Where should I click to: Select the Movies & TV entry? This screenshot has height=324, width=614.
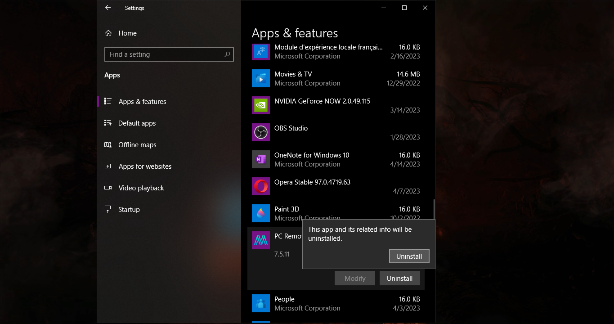[x=336, y=78]
